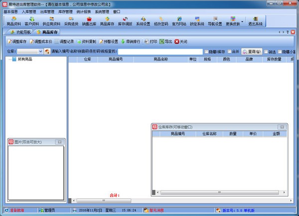Switch to the 功能导航 tab

20,32
